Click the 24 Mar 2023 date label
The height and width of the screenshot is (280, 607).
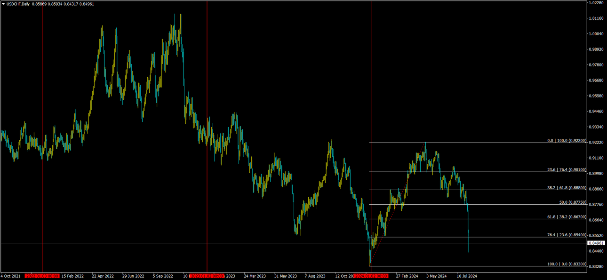point(255,276)
